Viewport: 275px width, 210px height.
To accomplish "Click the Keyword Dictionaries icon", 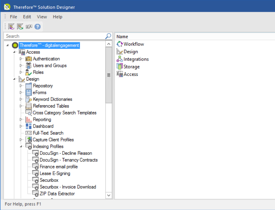I will coord(29,99).
